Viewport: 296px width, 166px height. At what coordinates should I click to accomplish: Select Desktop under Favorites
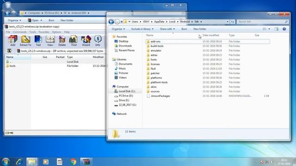[x=123, y=41]
